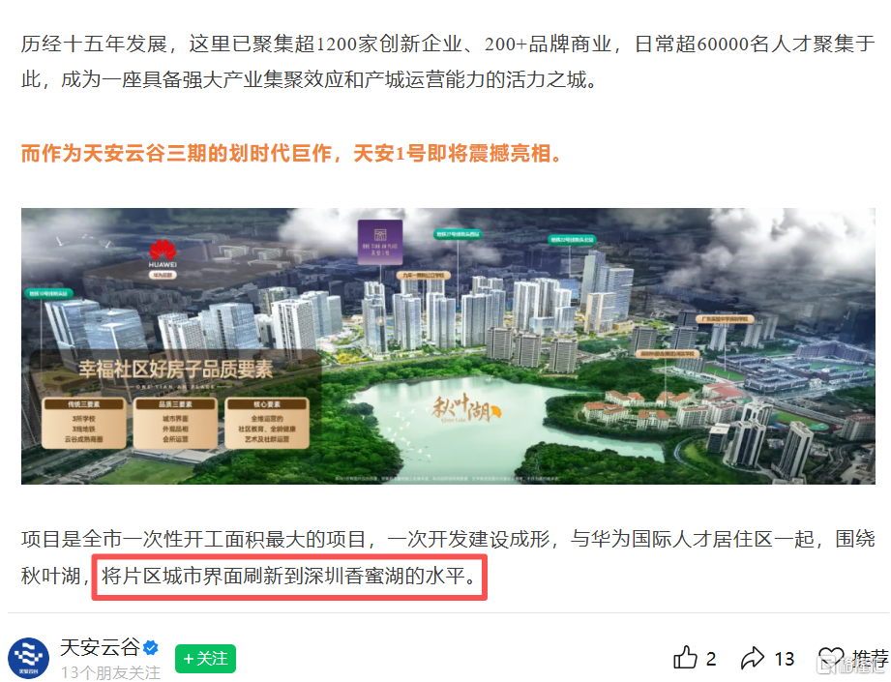Click the purple 天安1号 marker in image
The width and height of the screenshot is (891, 682).
tap(380, 243)
